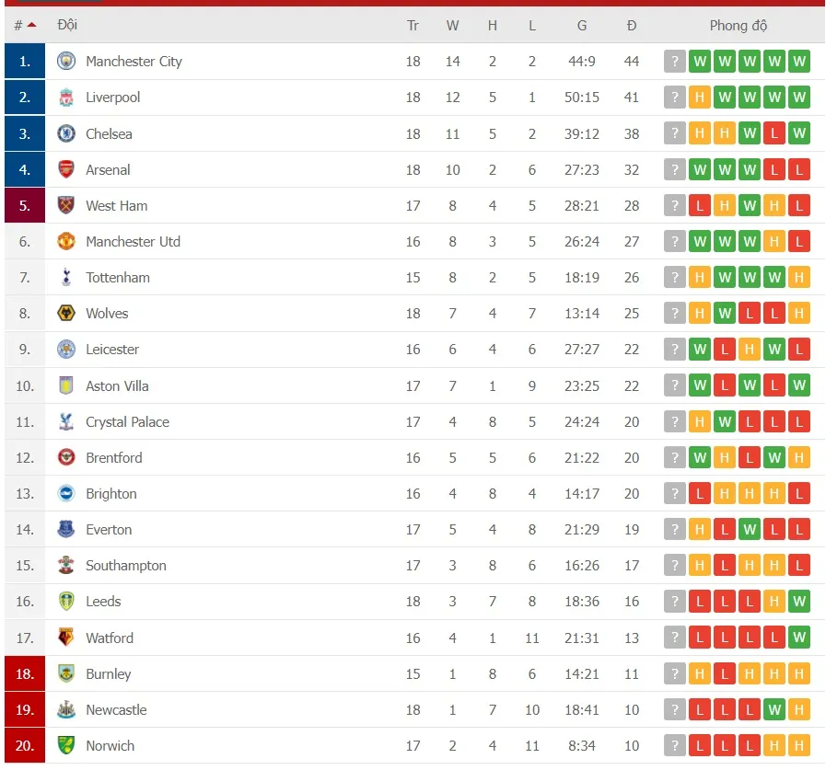Sort standings by Đ points column
The height and width of the screenshot is (770, 826).
tap(631, 26)
